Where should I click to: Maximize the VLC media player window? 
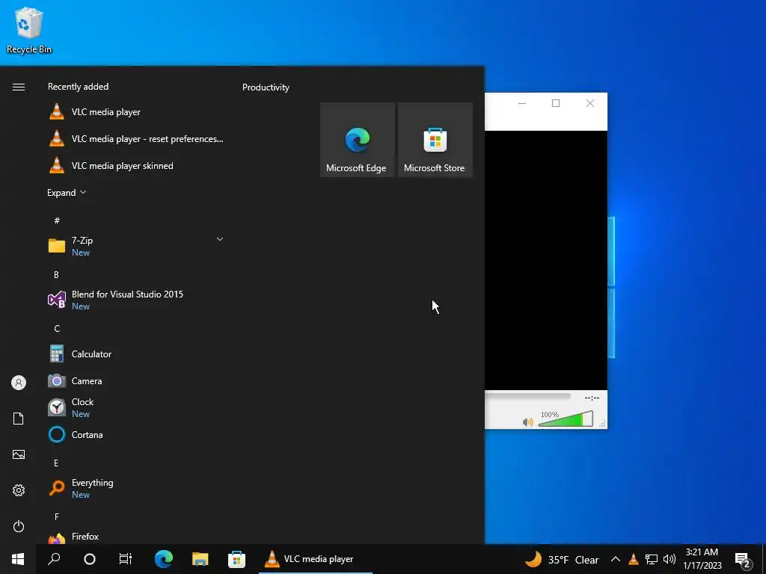tap(556, 103)
